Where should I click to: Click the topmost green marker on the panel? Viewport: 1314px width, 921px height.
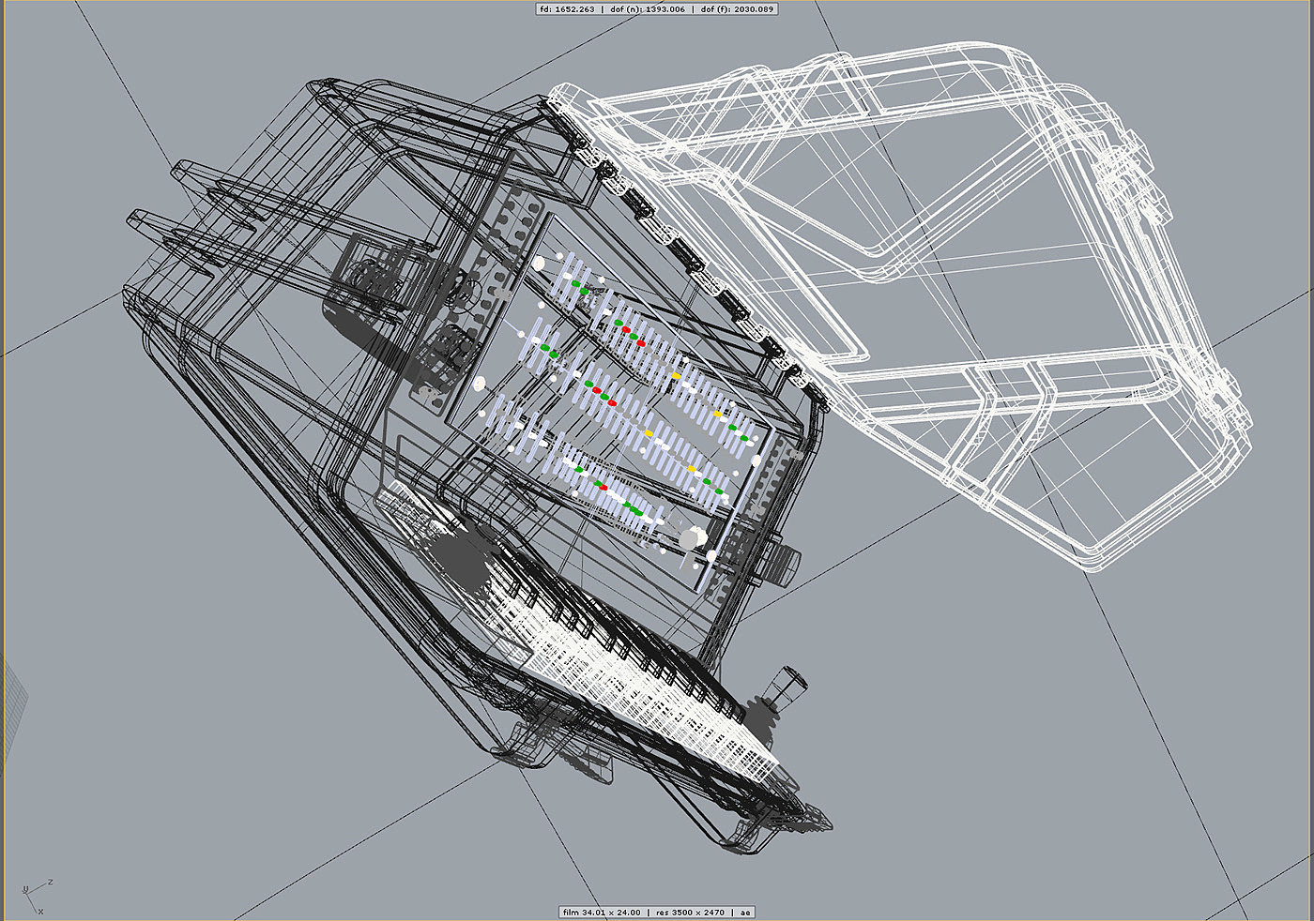(x=575, y=282)
